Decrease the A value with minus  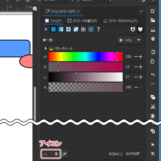click(x=136, y=87)
